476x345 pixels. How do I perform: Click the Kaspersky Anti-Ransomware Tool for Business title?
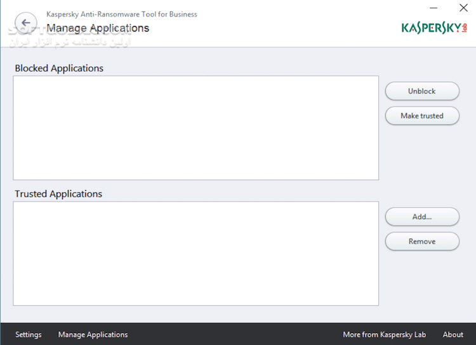[x=122, y=14]
